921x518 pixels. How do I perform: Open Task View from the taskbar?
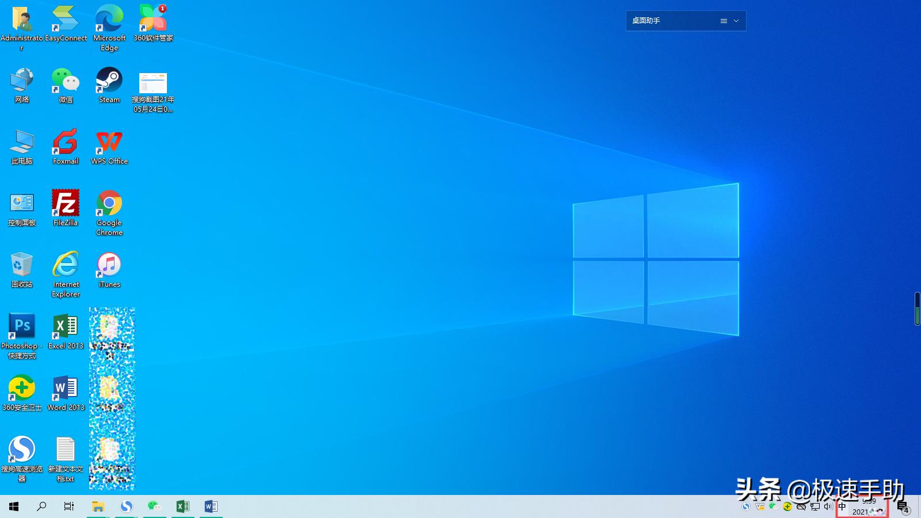coord(69,506)
